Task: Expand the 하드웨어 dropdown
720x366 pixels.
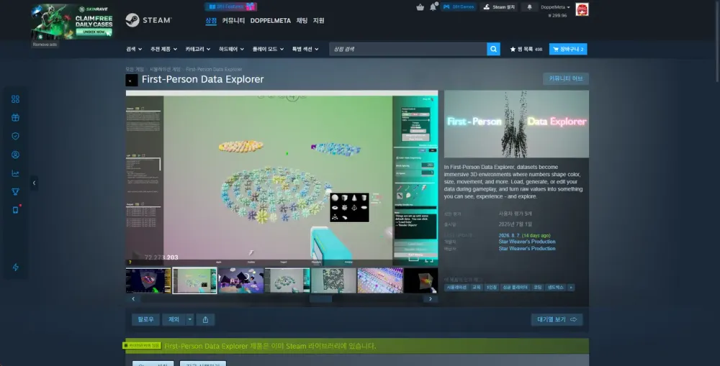Action: [x=231, y=49]
